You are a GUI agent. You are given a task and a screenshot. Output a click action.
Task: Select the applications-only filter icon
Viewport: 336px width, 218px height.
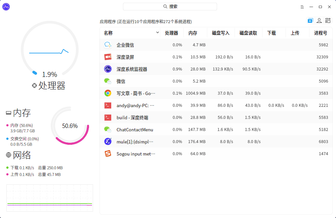click(310, 20)
